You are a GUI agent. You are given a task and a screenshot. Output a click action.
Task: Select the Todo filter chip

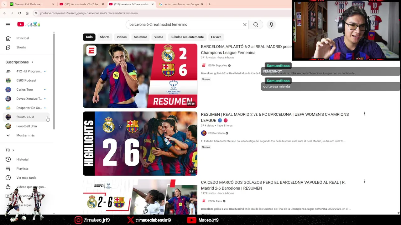89,37
